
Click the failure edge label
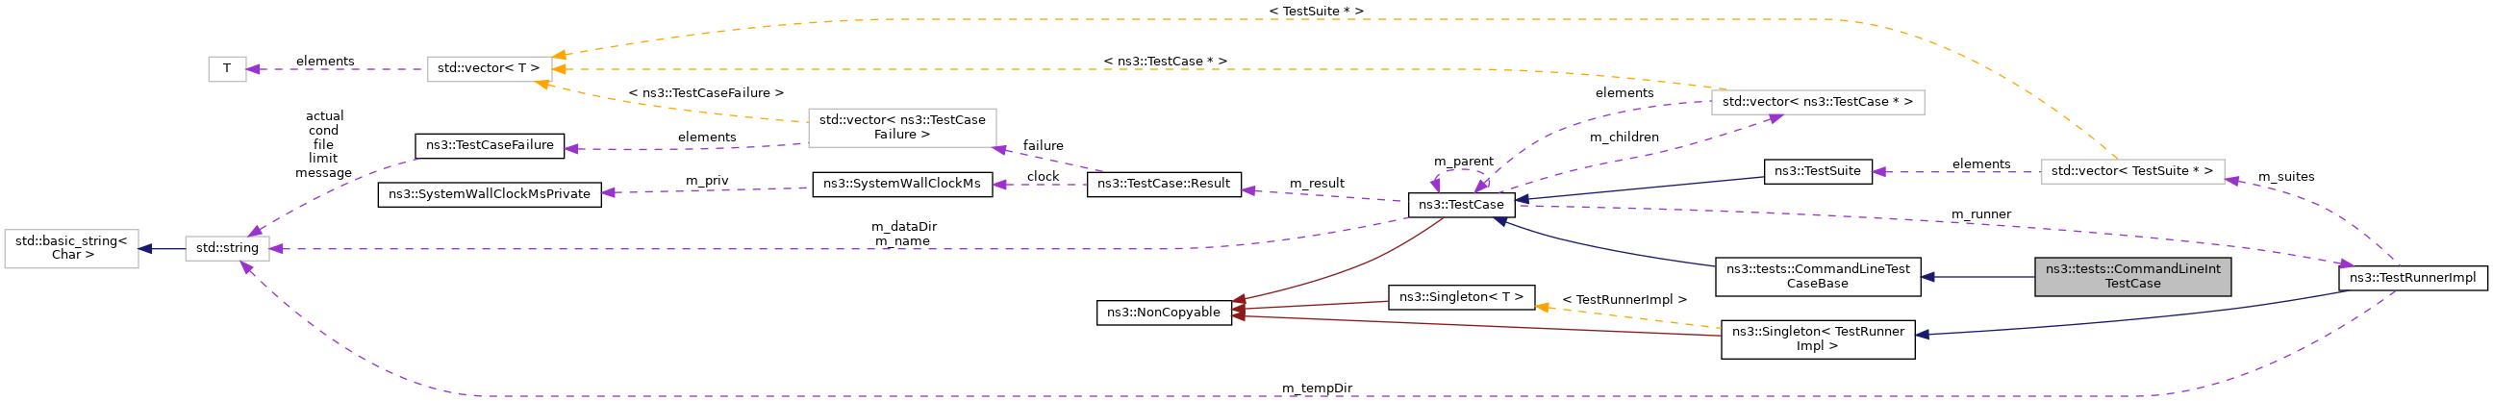pyautogui.click(x=1044, y=146)
